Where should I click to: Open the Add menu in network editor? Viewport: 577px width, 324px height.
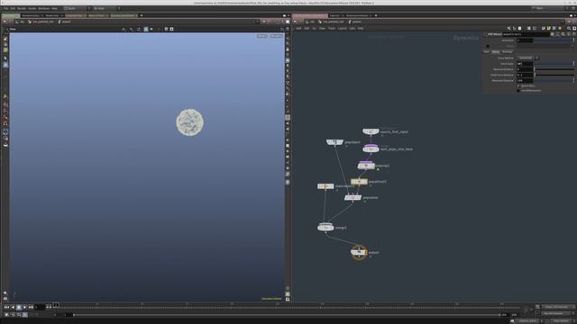coord(298,28)
